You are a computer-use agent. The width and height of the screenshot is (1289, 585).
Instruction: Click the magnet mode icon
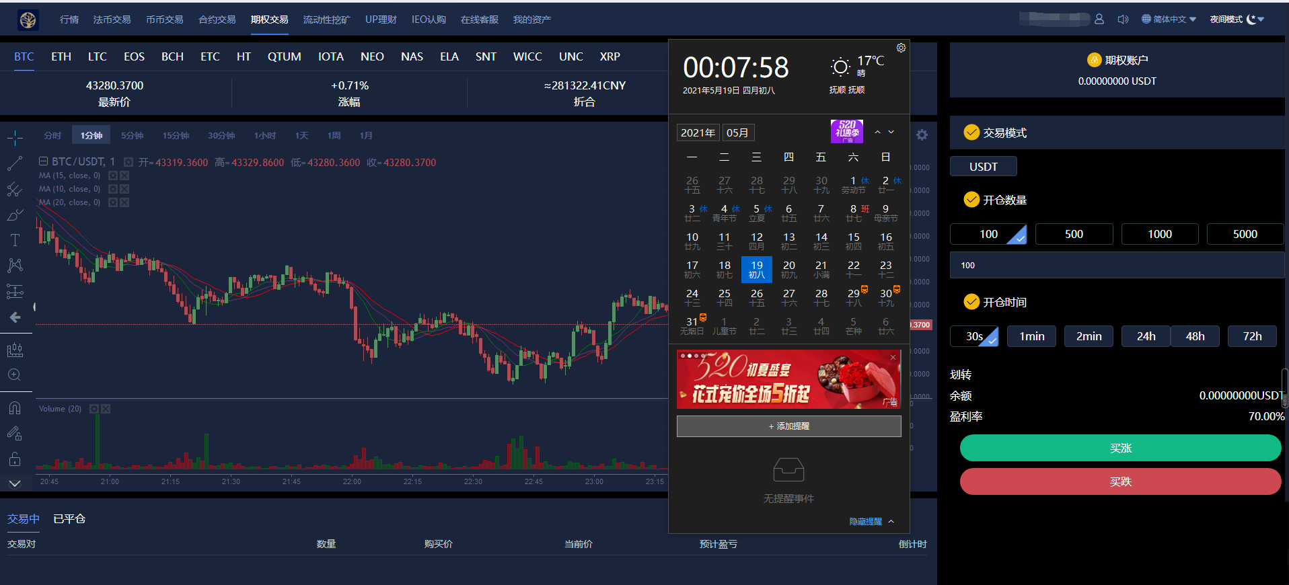coord(15,408)
